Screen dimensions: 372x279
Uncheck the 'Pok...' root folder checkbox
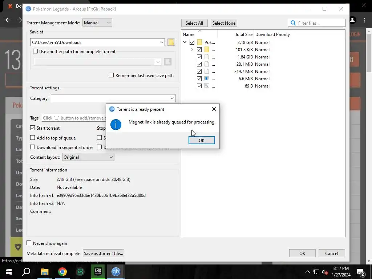click(x=192, y=42)
